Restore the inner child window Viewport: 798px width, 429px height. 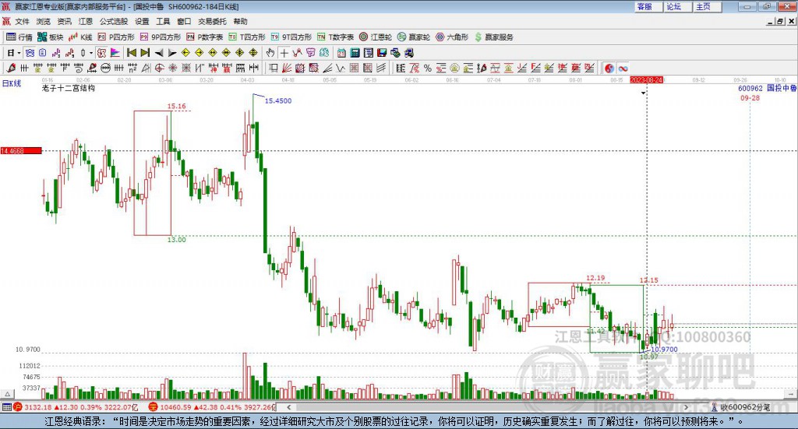(x=780, y=21)
